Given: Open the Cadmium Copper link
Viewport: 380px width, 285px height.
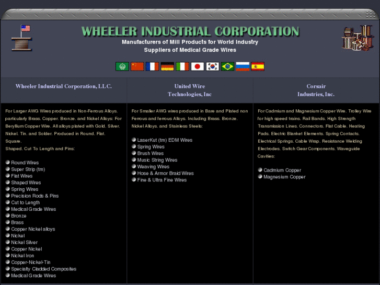Looking at the screenshot, I should [282, 170].
